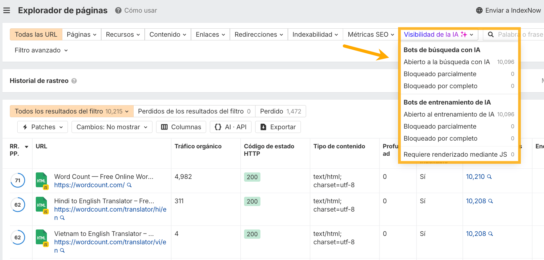Click help icon beside Historial de rastreo
The width and height of the screenshot is (544, 260).
pyautogui.click(x=74, y=81)
